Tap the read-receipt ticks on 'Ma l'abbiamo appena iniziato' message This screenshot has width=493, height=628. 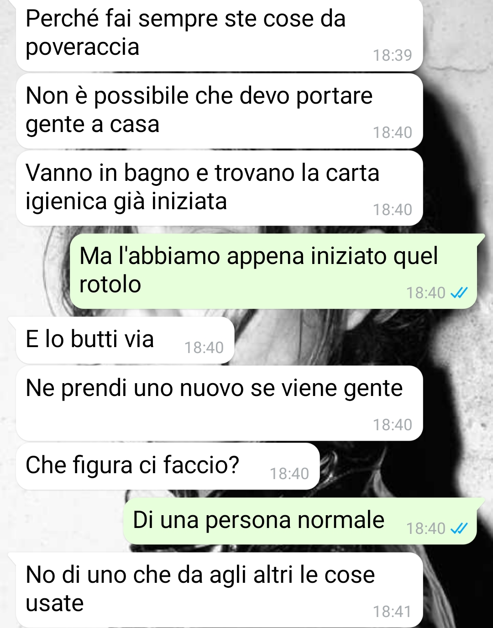(x=459, y=293)
